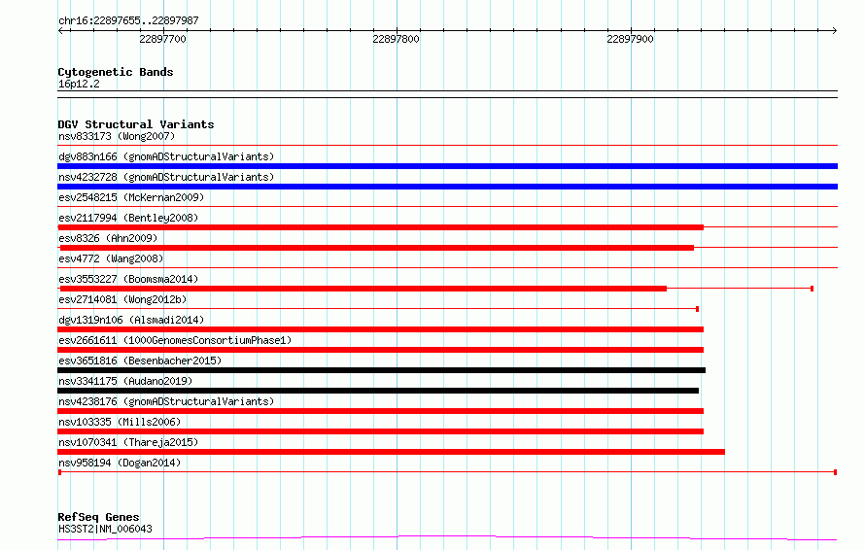Image resolution: width=865 pixels, height=550 pixels.
Task: Open variant nsv958194 (Dogan2014)
Action: point(120,463)
